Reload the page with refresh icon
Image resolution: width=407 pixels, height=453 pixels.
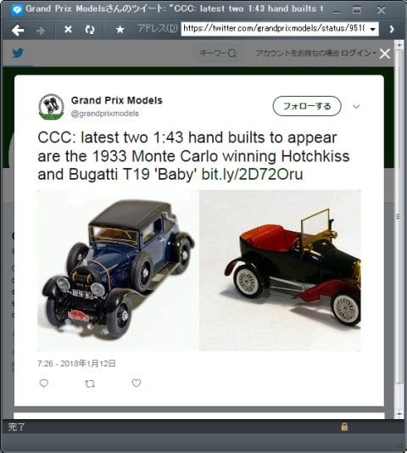coord(90,30)
